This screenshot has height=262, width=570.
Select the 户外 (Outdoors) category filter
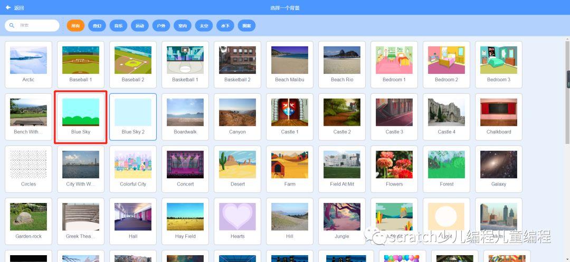161,26
